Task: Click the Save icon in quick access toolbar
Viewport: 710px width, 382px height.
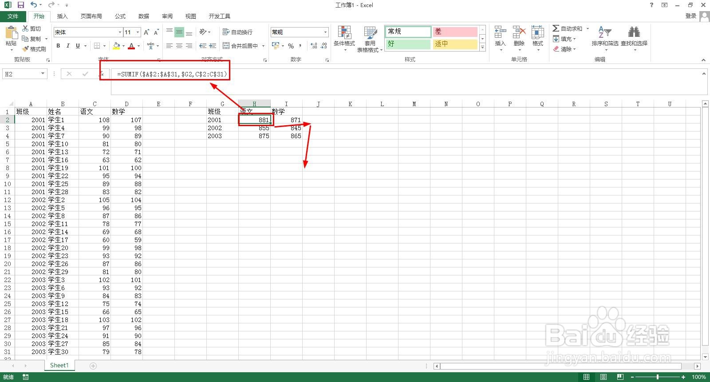Action: click(x=20, y=5)
